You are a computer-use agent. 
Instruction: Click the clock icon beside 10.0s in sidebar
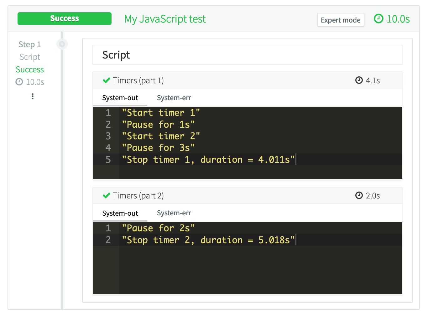pyautogui.click(x=19, y=82)
